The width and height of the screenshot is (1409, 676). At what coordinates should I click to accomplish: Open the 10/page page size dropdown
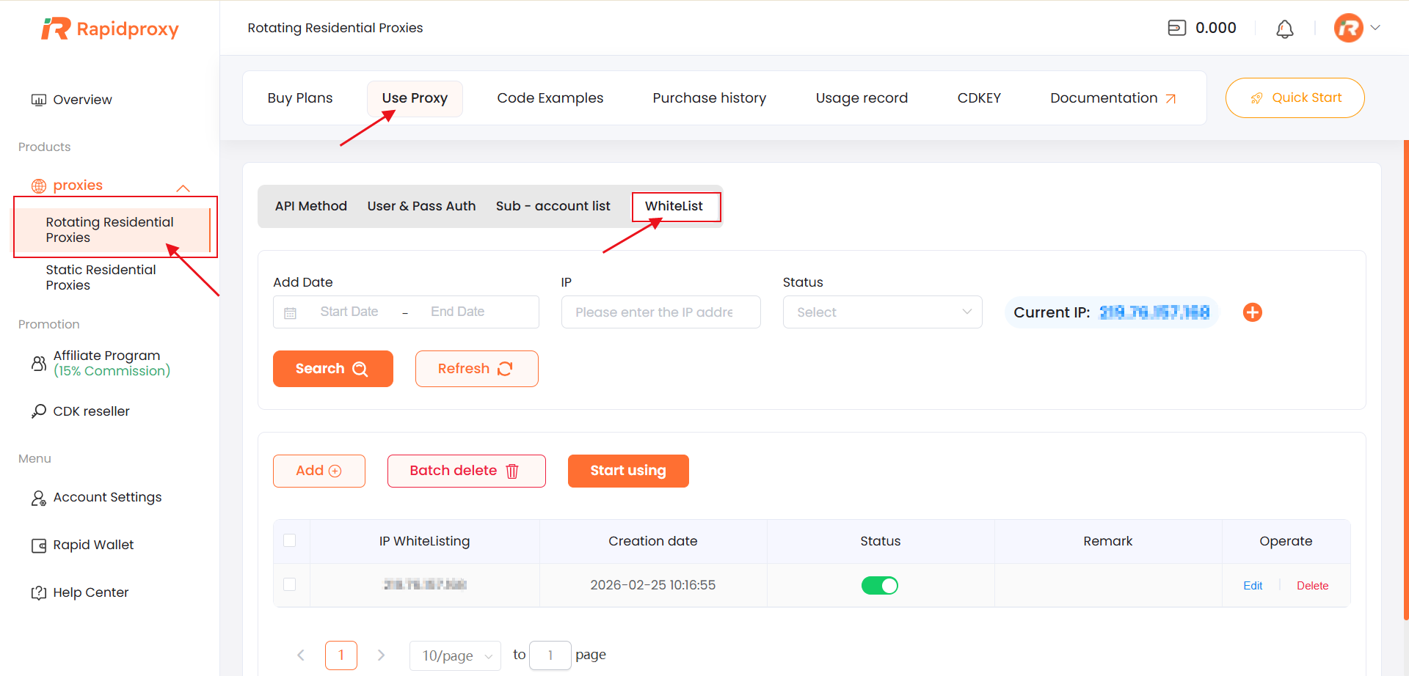(x=455, y=655)
